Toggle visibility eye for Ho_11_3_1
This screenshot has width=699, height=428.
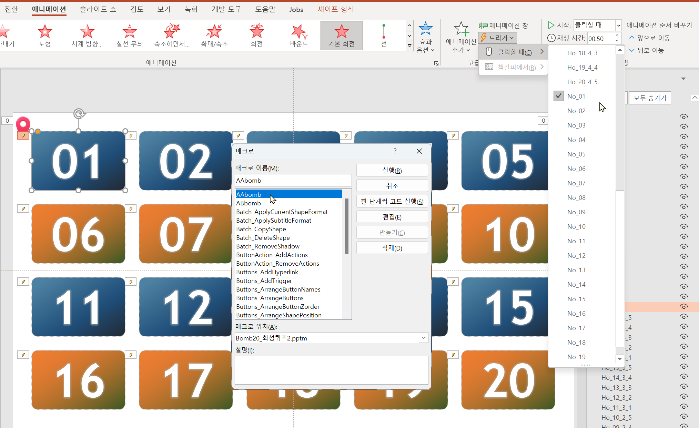[683, 407]
